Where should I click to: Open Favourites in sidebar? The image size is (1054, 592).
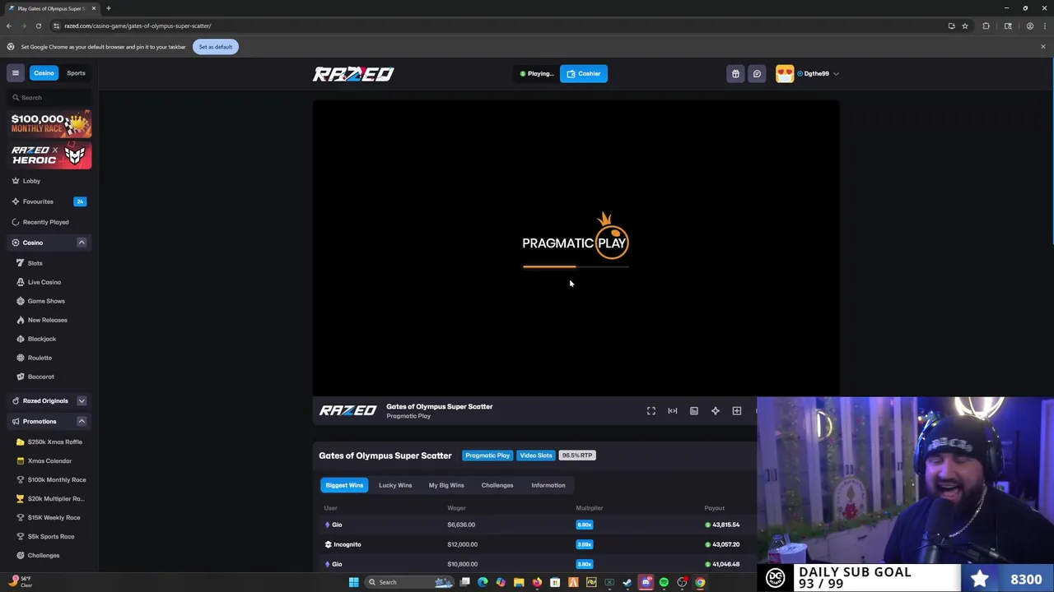coord(38,201)
